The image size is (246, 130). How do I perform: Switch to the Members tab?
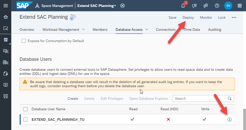[100, 29]
